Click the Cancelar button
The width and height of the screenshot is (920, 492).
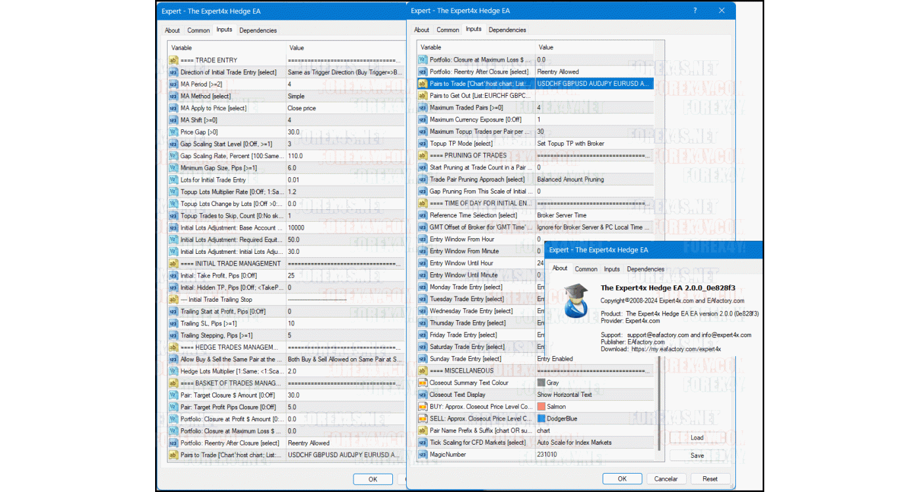pyautogui.click(x=666, y=479)
